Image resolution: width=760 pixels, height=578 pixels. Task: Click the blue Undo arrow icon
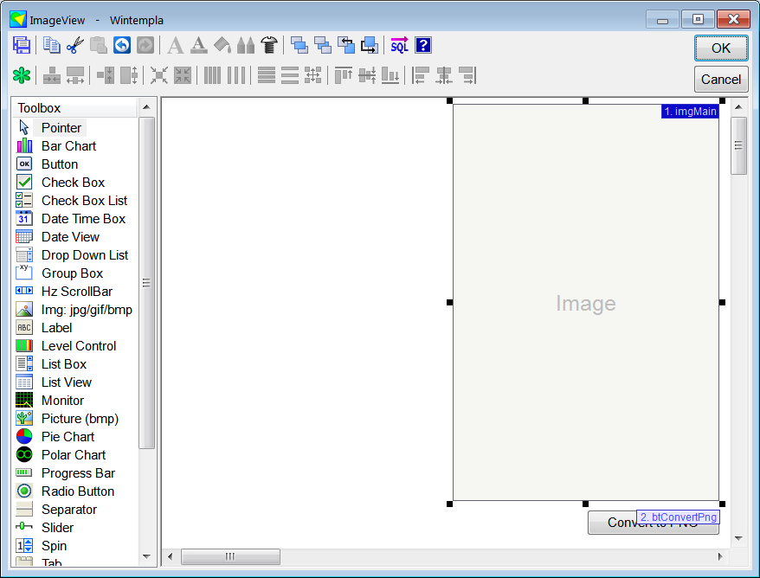pyautogui.click(x=122, y=46)
